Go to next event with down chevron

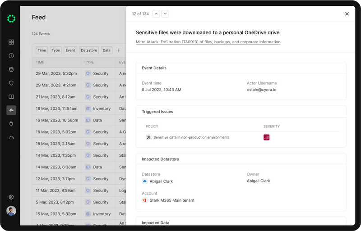point(165,14)
